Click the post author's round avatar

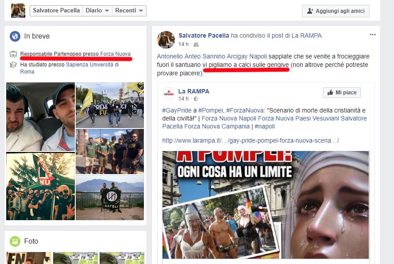coord(166,40)
